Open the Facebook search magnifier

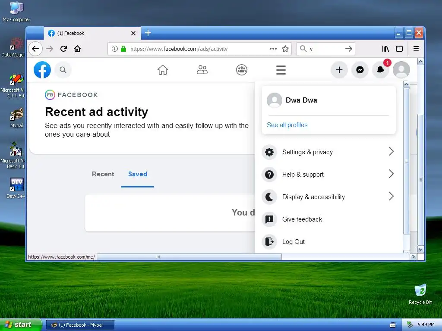coord(63,70)
